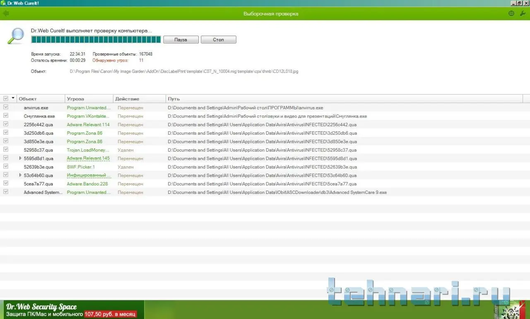Screen dimensions: 530x319
Task: Pause the scan with the Пауза button
Action: coord(181,40)
